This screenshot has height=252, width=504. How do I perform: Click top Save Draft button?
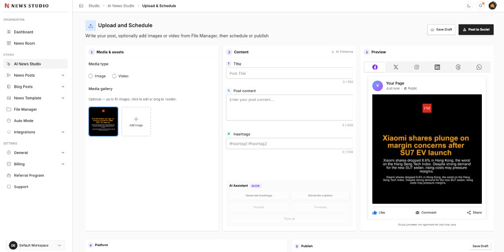tap(441, 30)
